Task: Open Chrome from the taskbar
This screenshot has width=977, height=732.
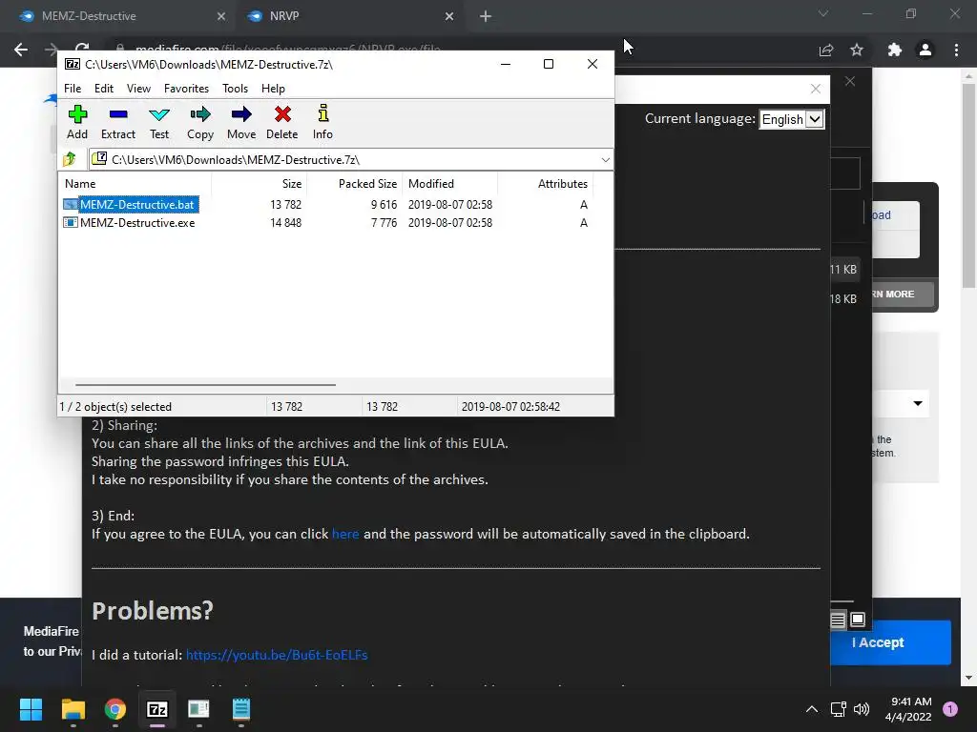Action: 115,709
